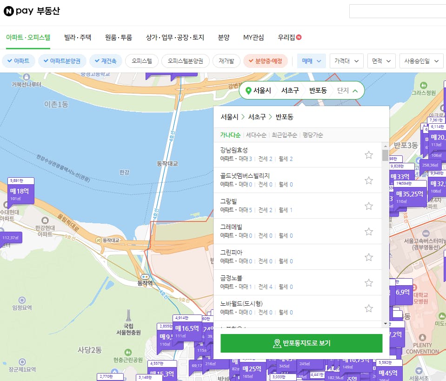Select 서초구 in location bar
The width and height of the screenshot is (446, 381).
pyautogui.click(x=290, y=91)
